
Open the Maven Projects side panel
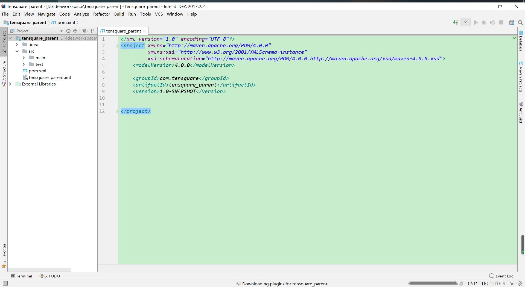point(521,77)
